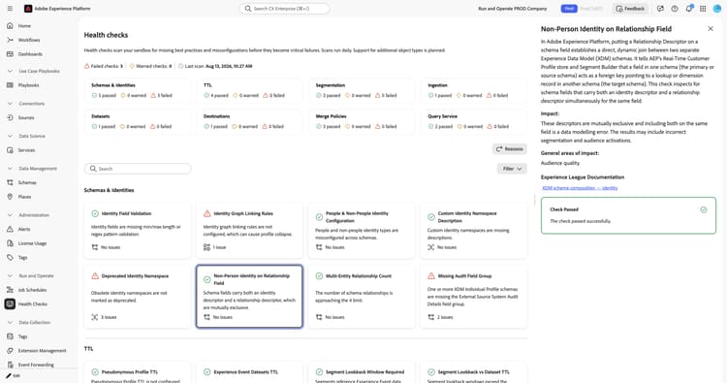
Task: Open the Filter dropdown
Action: click(512, 169)
